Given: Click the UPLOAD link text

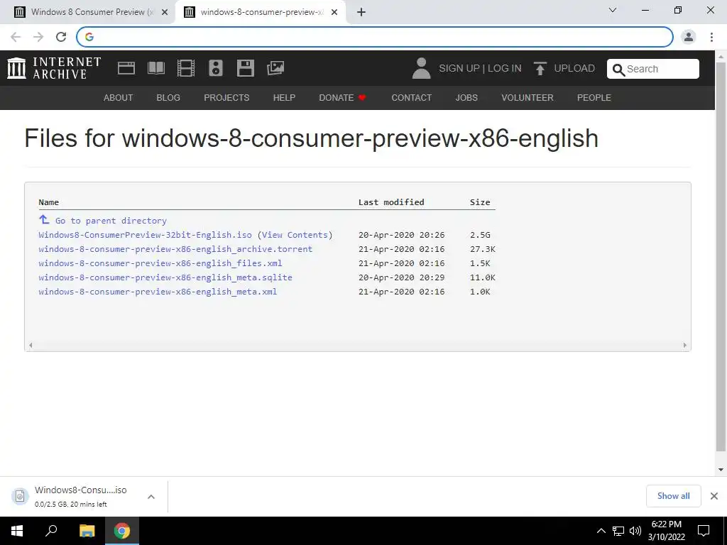Looking at the screenshot, I should (574, 69).
